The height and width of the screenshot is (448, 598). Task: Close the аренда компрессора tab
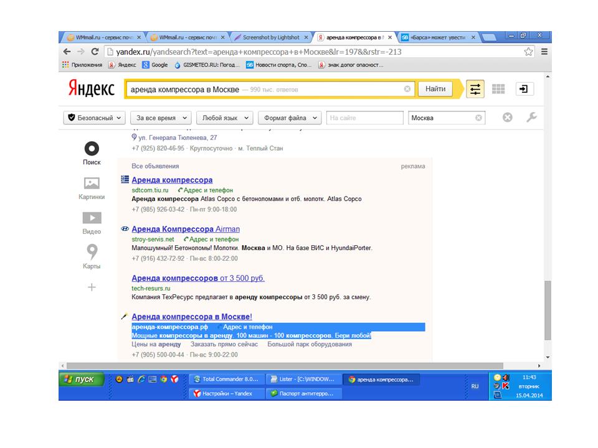click(x=390, y=37)
